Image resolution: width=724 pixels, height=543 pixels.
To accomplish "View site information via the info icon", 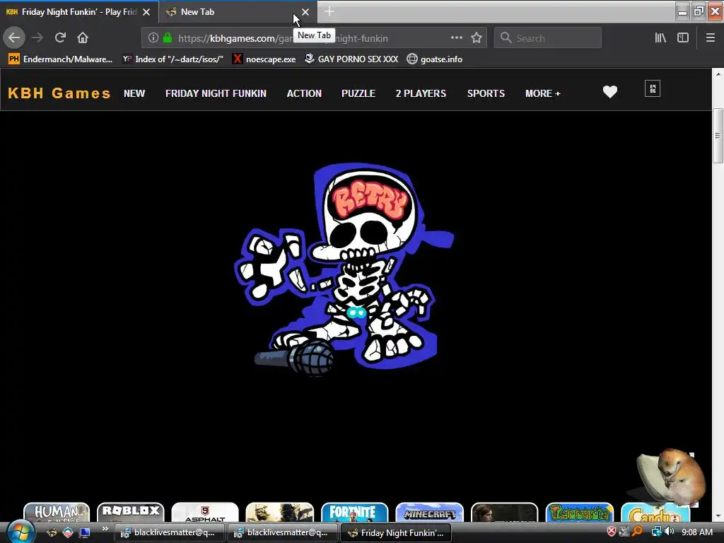I will 153,38.
